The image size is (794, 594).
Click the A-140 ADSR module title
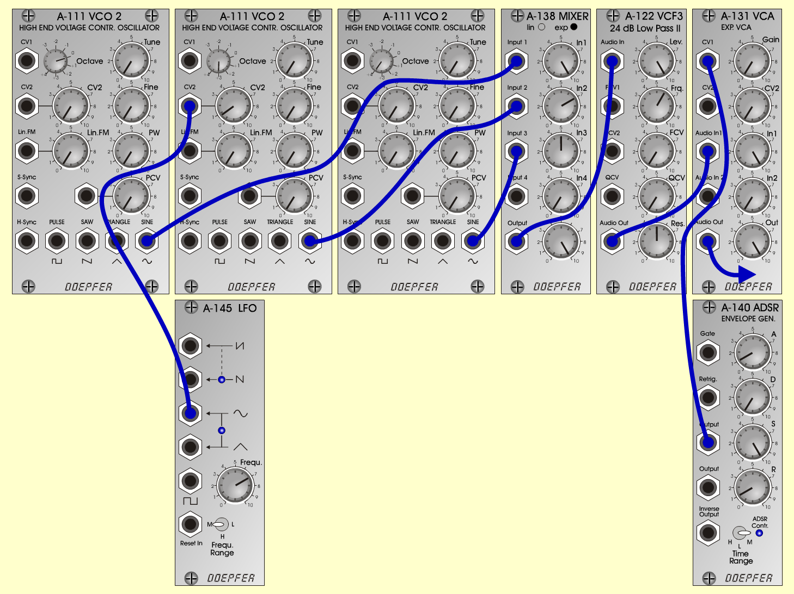(750, 308)
